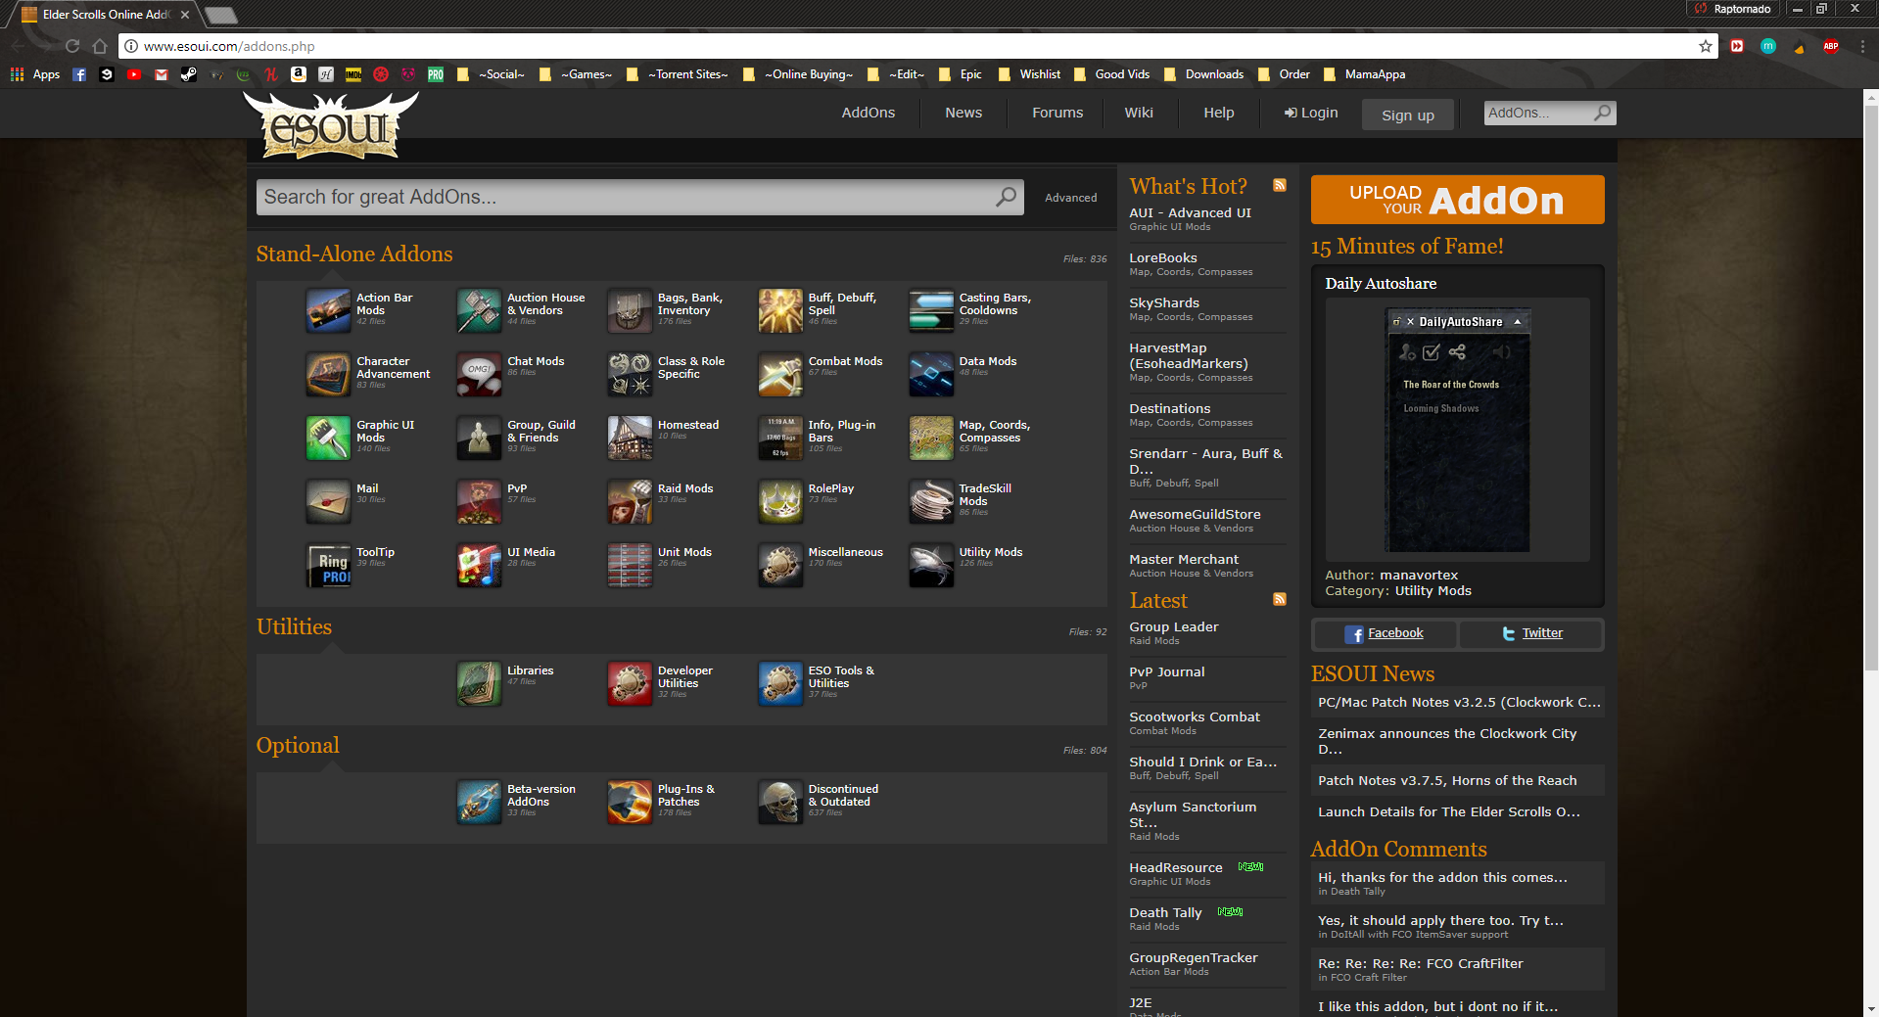The width and height of the screenshot is (1879, 1017).
Task: Open the Action Bar Mods category icon
Action: [328, 311]
